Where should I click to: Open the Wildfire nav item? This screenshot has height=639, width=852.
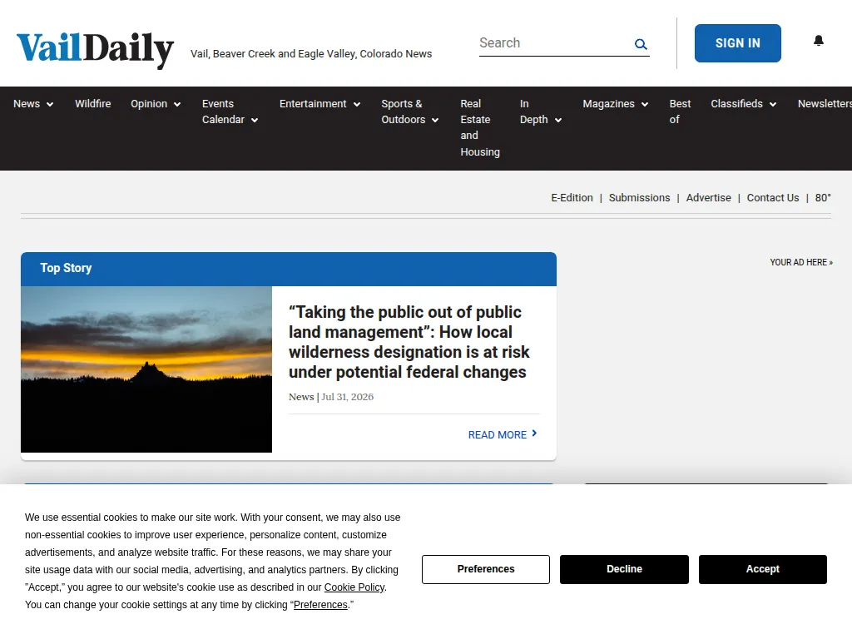pos(93,104)
